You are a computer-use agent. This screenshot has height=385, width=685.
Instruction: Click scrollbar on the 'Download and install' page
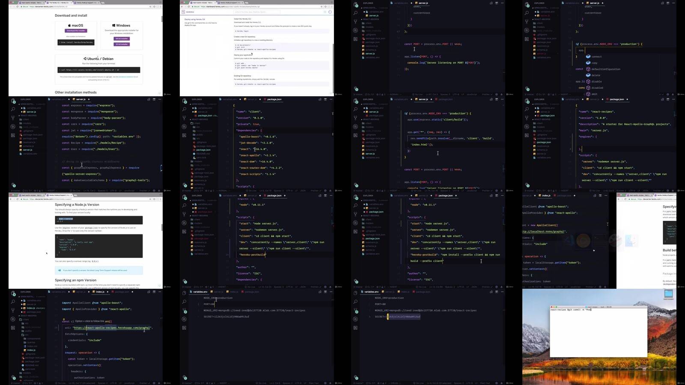pyautogui.click(x=161, y=19)
